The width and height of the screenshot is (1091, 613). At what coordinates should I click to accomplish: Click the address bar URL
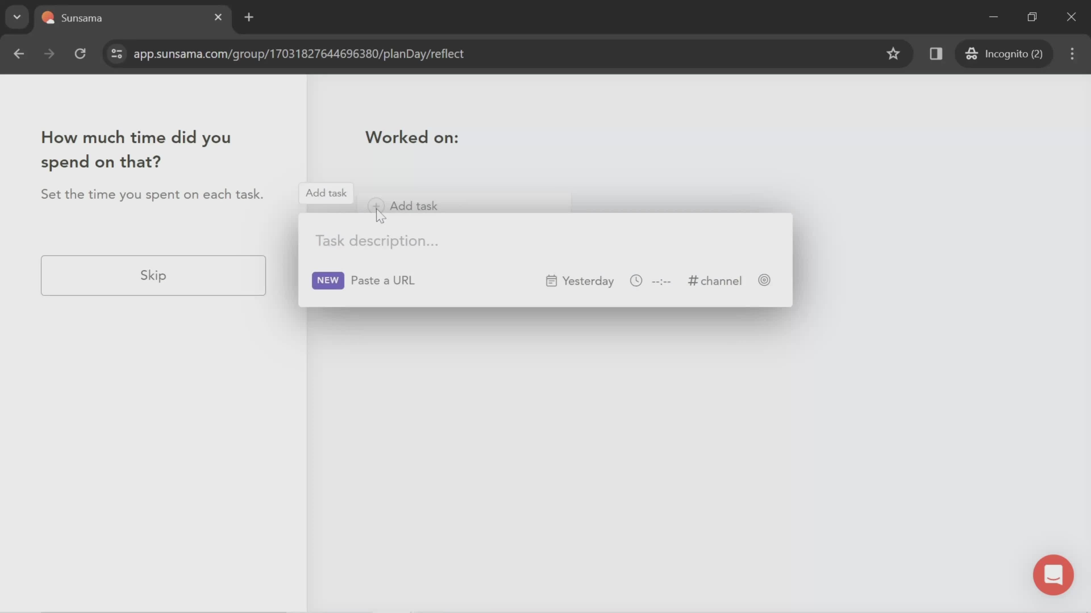[x=299, y=54]
